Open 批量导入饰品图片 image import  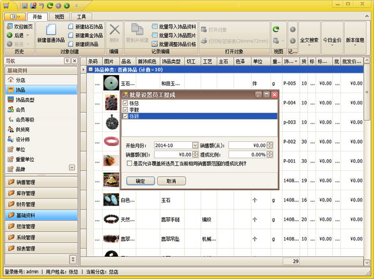pyautogui.click(x=174, y=36)
